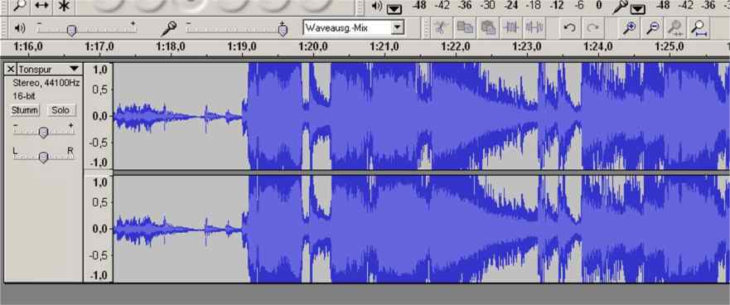Open the output meter dropdown arrow
730x305 pixels.
[x=394, y=9]
